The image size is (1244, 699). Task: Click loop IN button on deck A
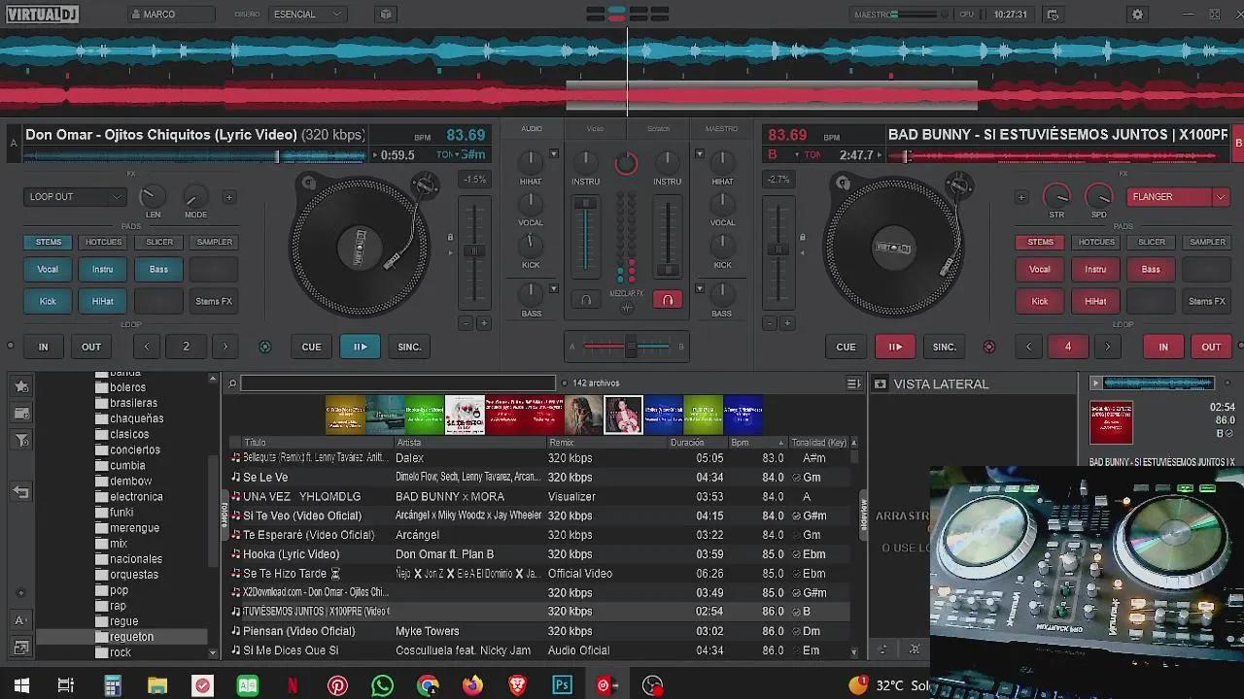pos(43,347)
